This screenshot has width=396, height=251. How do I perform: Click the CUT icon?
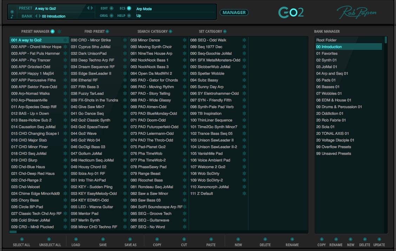(x=184, y=239)
